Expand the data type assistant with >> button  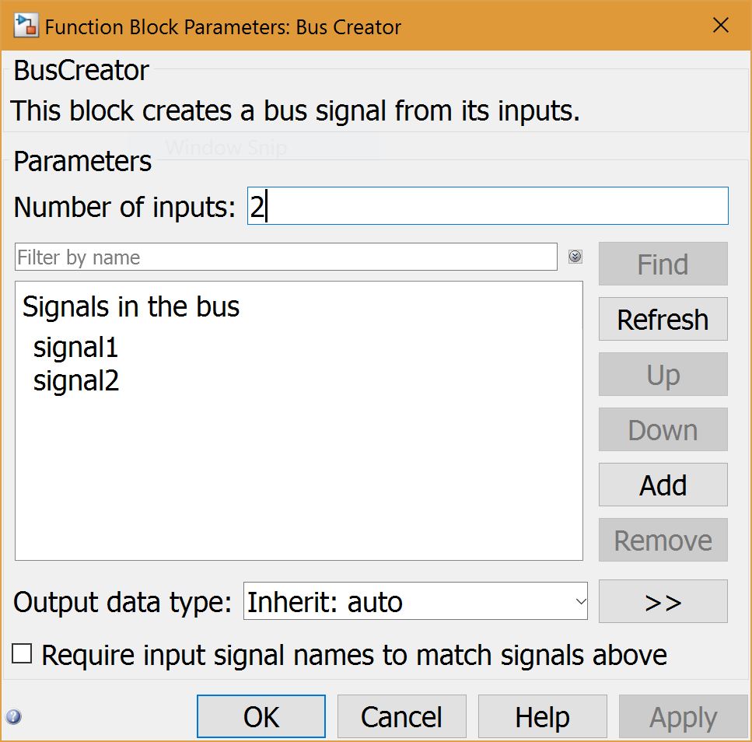(663, 601)
